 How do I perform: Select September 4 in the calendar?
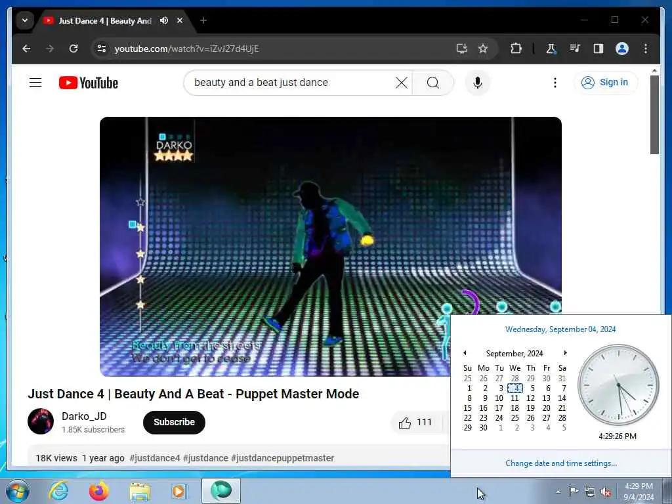[515, 388]
